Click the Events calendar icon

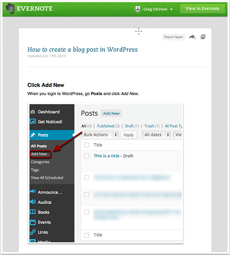click(x=33, y=222)
